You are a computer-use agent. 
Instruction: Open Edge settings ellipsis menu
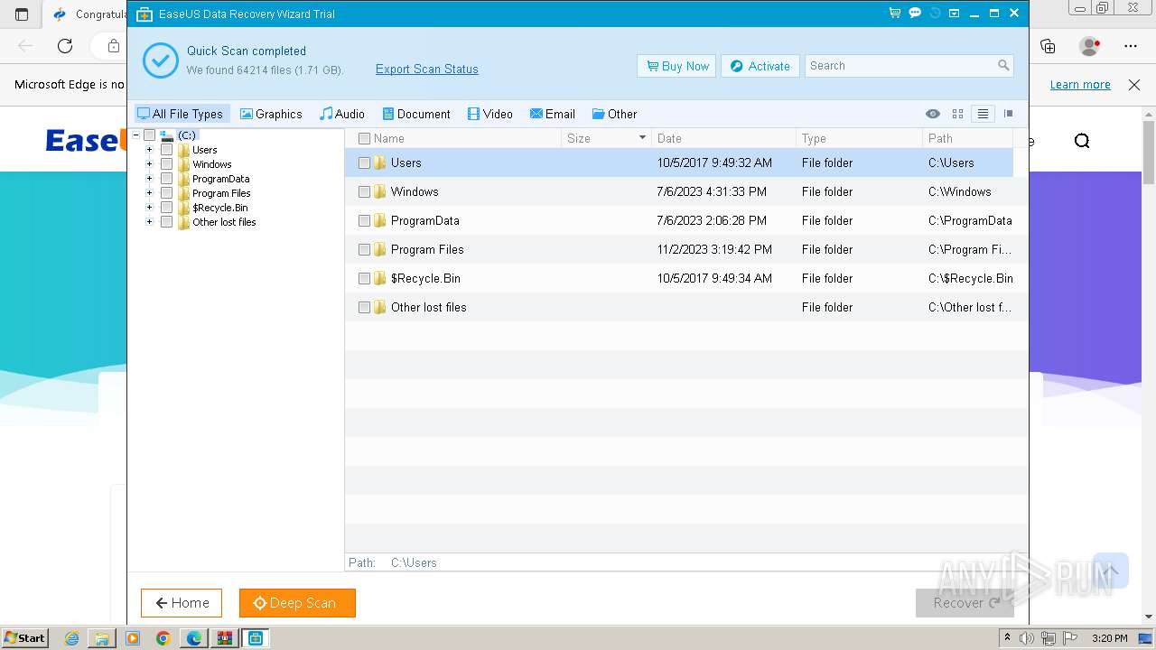(x=1131, y=46)
